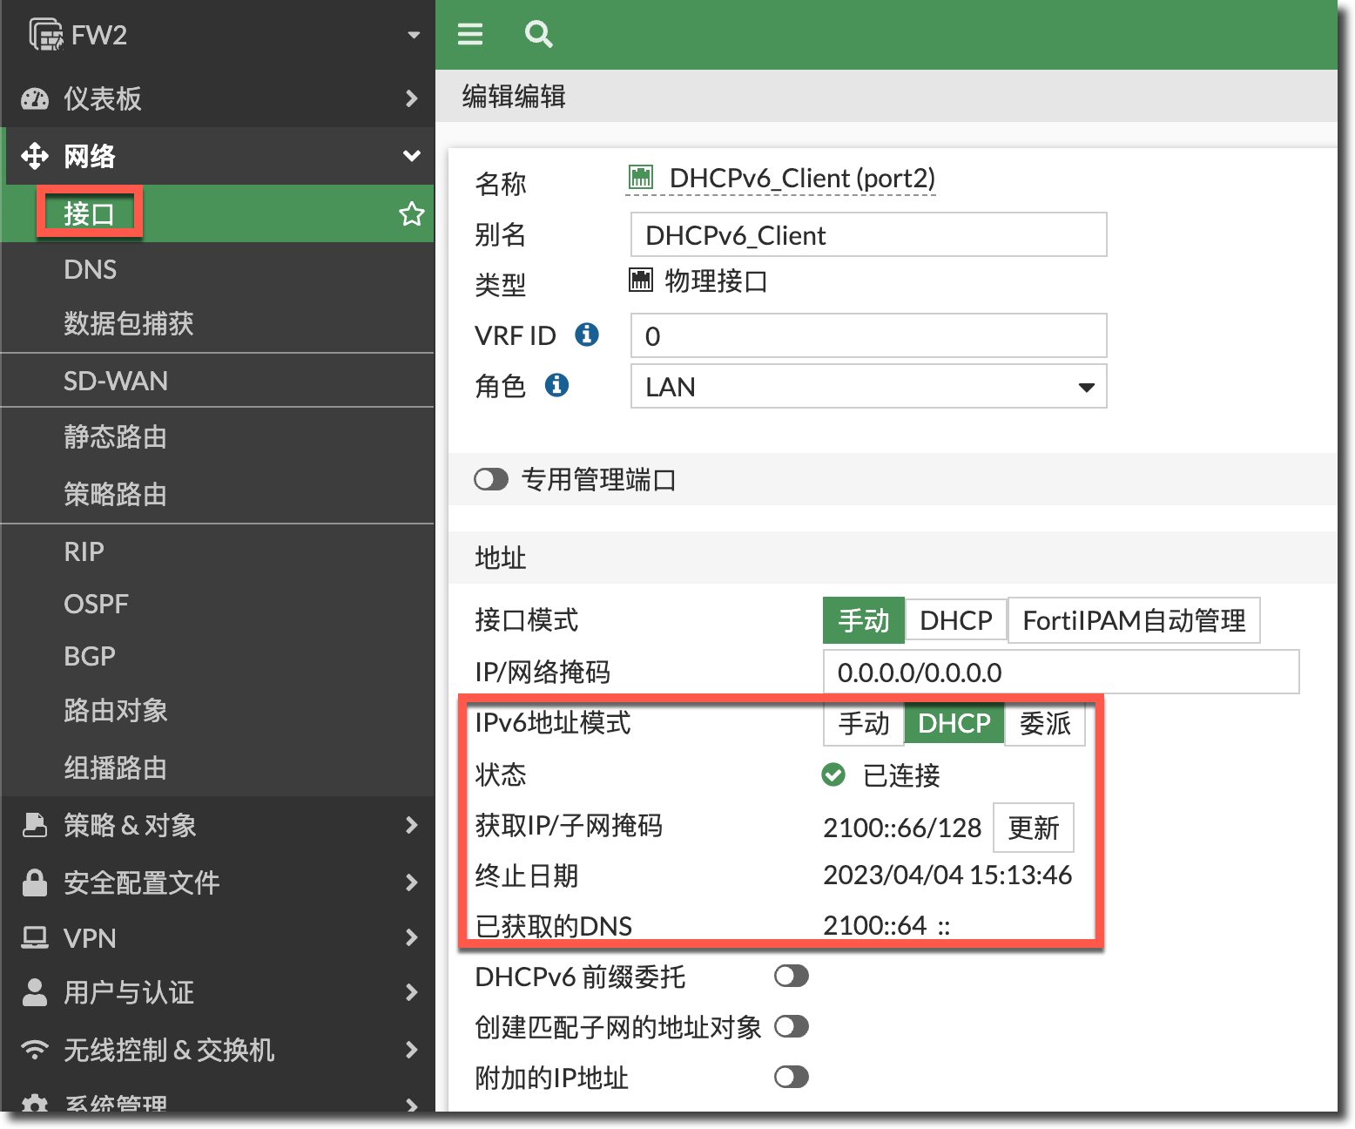This screenshot has width=1355, height=1129.
Task: Open the search magnifier icon
Action: pos(538,34)
